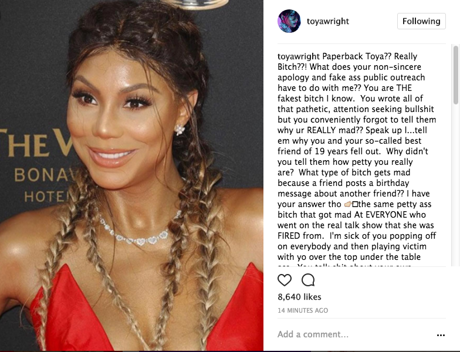Click the post photo of the woman
This screenshot has width=460, height=352.
(131, 175)
